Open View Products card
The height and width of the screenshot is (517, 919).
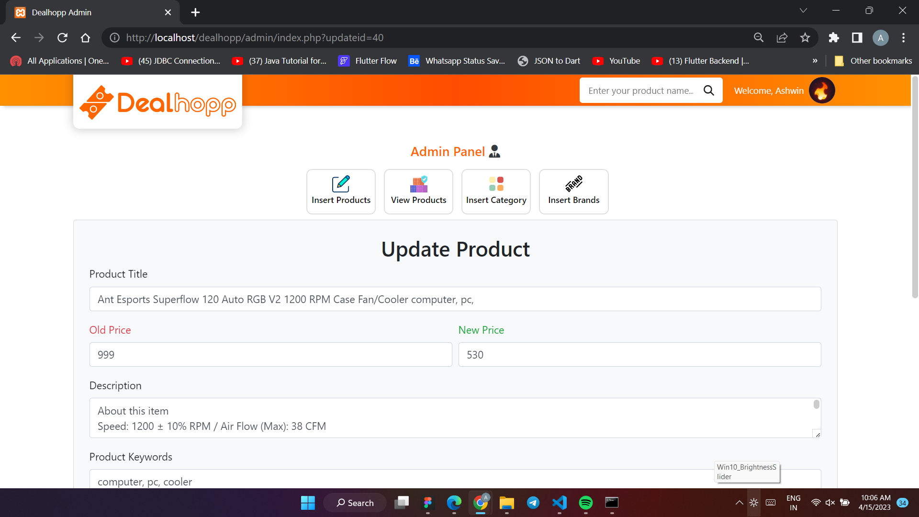coord(418,191)
